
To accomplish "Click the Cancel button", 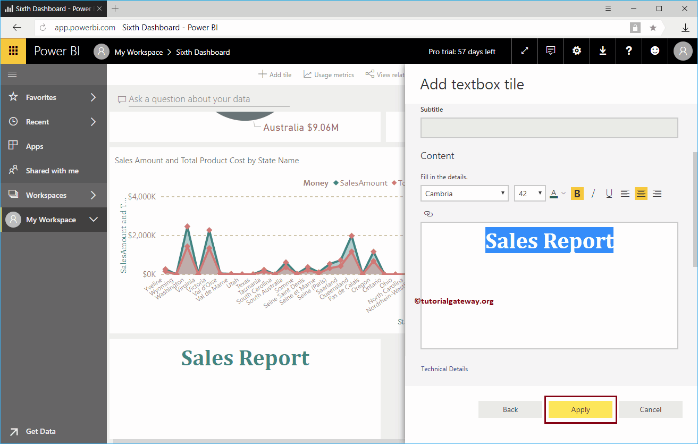I will click(x=651, y=409).
